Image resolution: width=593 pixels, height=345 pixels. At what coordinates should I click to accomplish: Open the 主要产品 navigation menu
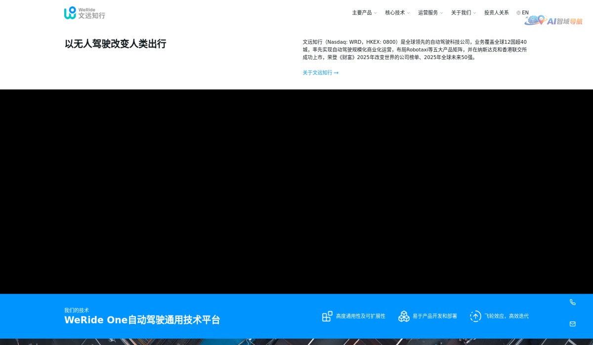pos(361,12)
